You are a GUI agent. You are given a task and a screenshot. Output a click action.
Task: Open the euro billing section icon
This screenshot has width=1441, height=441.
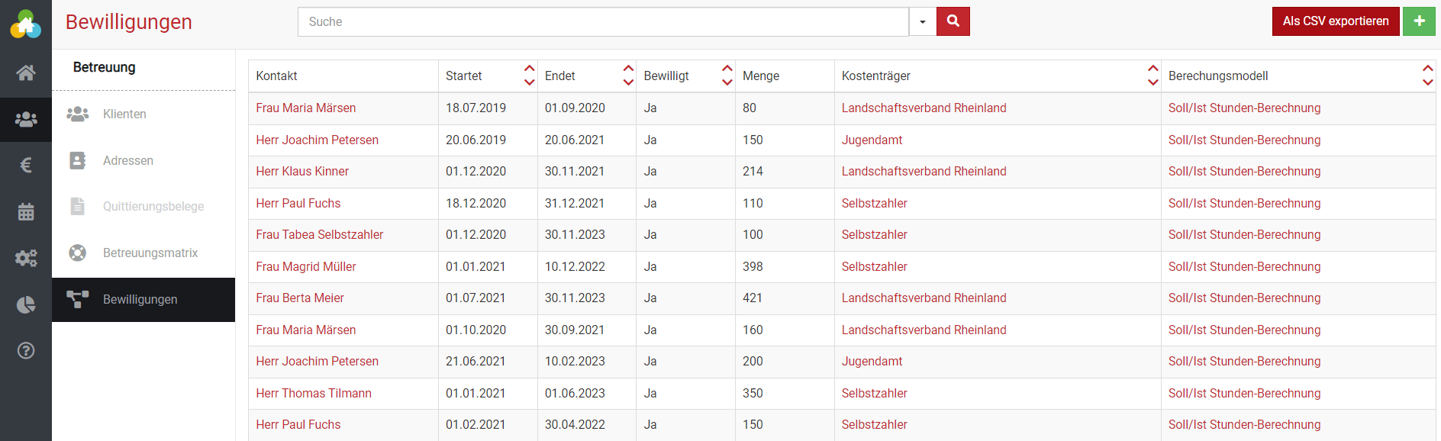tap(26, 165)
